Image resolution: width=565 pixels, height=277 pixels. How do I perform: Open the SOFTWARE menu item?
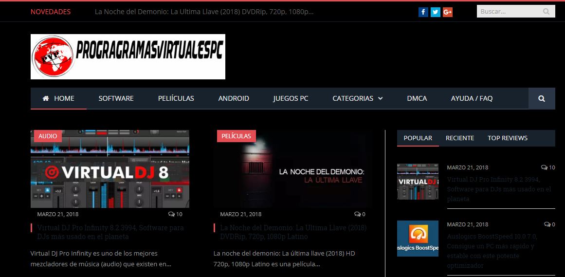pyautogui.click(x=116, y=98)
